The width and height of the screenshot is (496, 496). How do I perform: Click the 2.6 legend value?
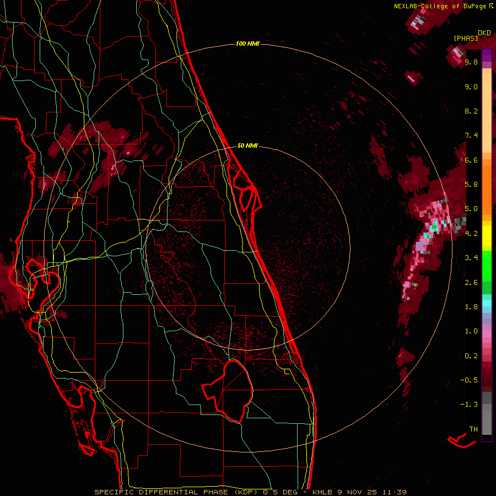pos(471,283)
